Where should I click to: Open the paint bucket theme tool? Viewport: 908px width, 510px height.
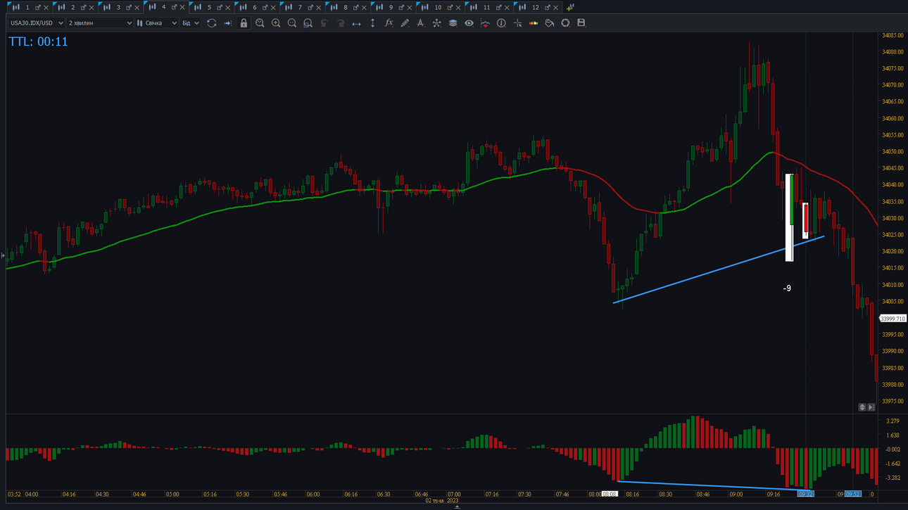549,23
